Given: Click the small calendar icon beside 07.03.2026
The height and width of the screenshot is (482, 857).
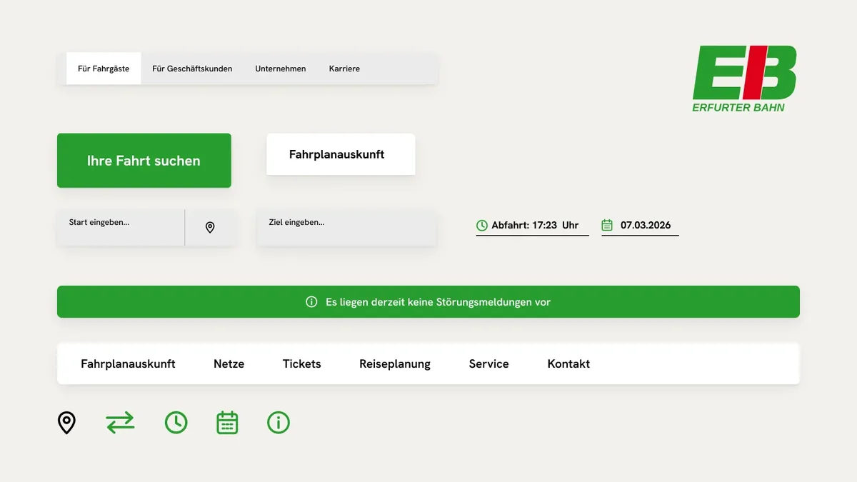Looking at the screenshot, I should click(607, 225).
